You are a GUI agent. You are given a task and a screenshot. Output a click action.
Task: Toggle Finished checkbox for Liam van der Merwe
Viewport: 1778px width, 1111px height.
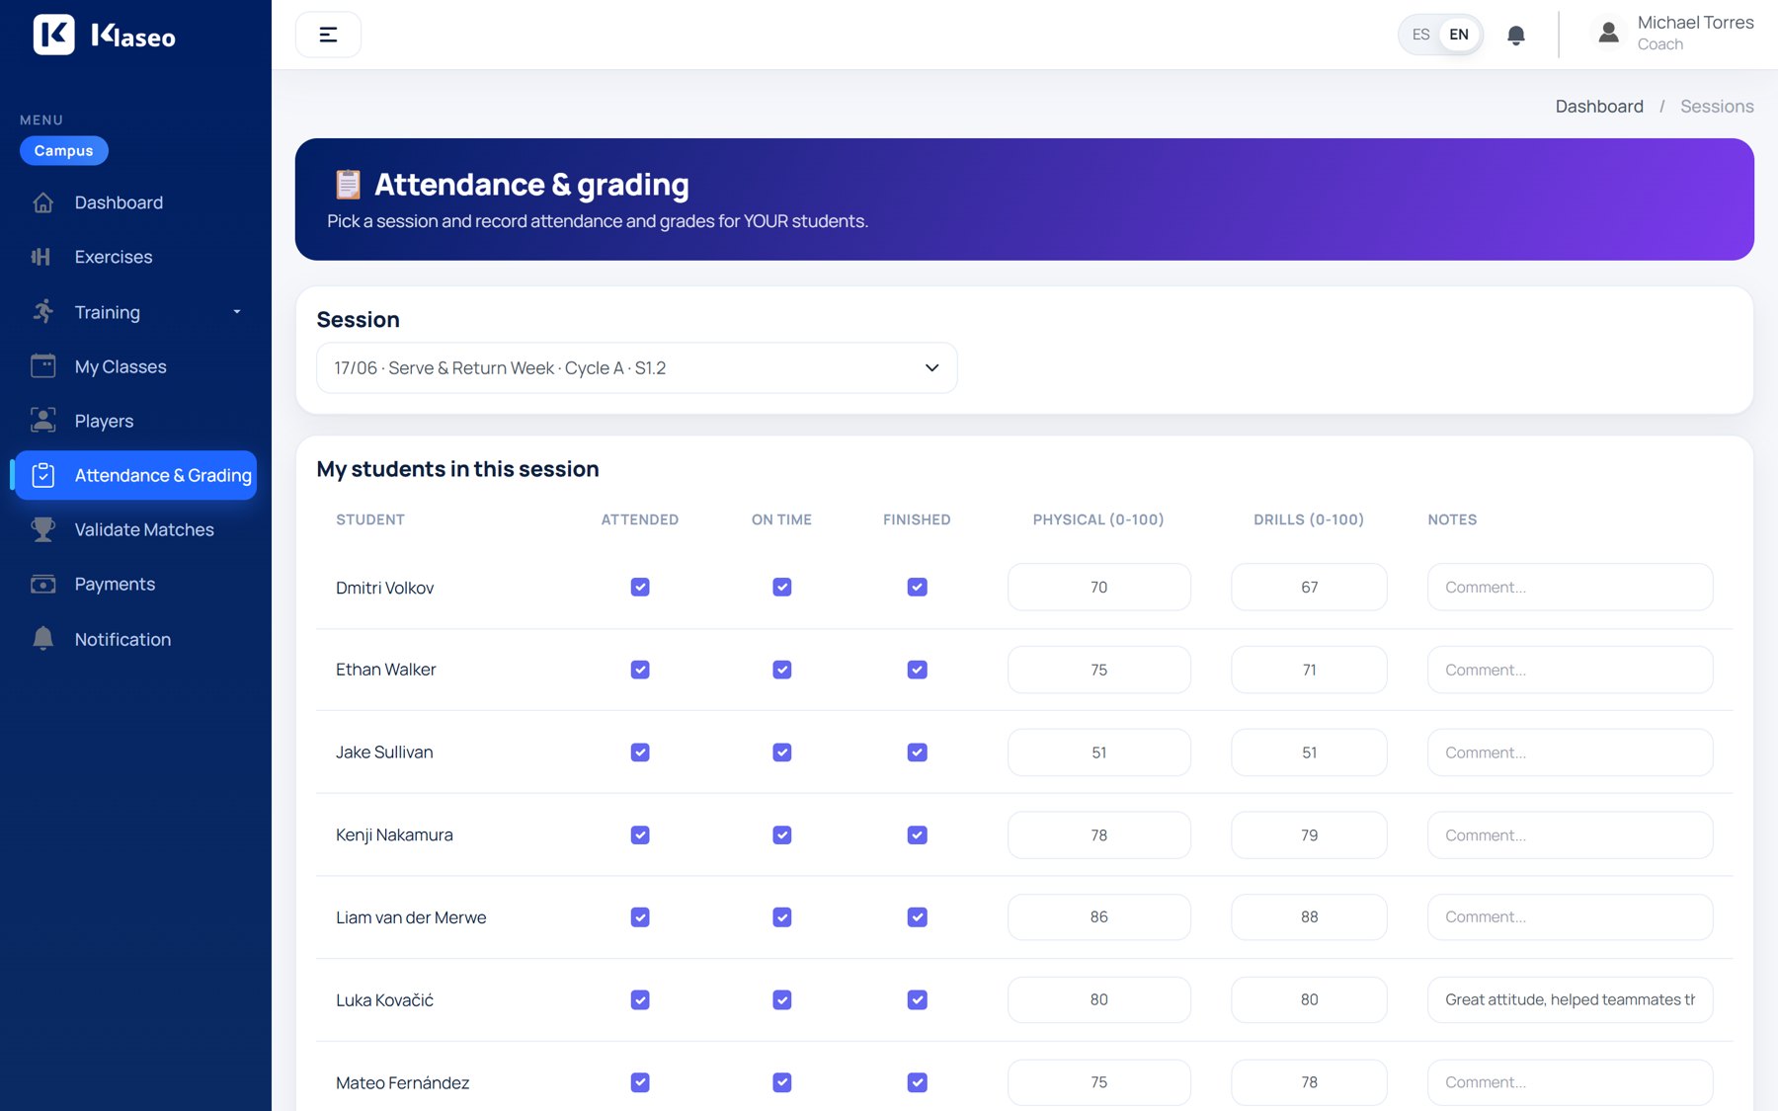[918, 917]
